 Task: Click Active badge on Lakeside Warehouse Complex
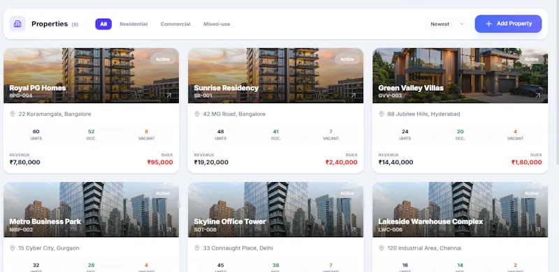pyautogui.click(x=532, y=193)
